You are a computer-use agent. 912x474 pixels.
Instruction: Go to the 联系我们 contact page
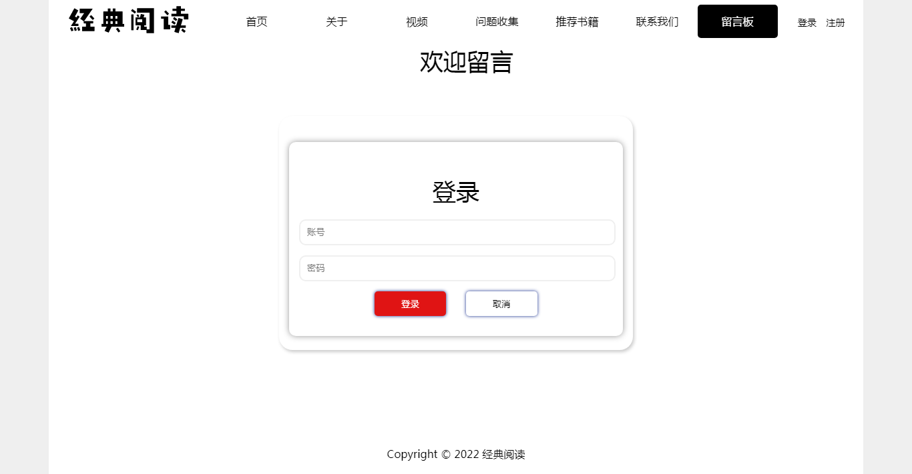[x=657, y=21]
